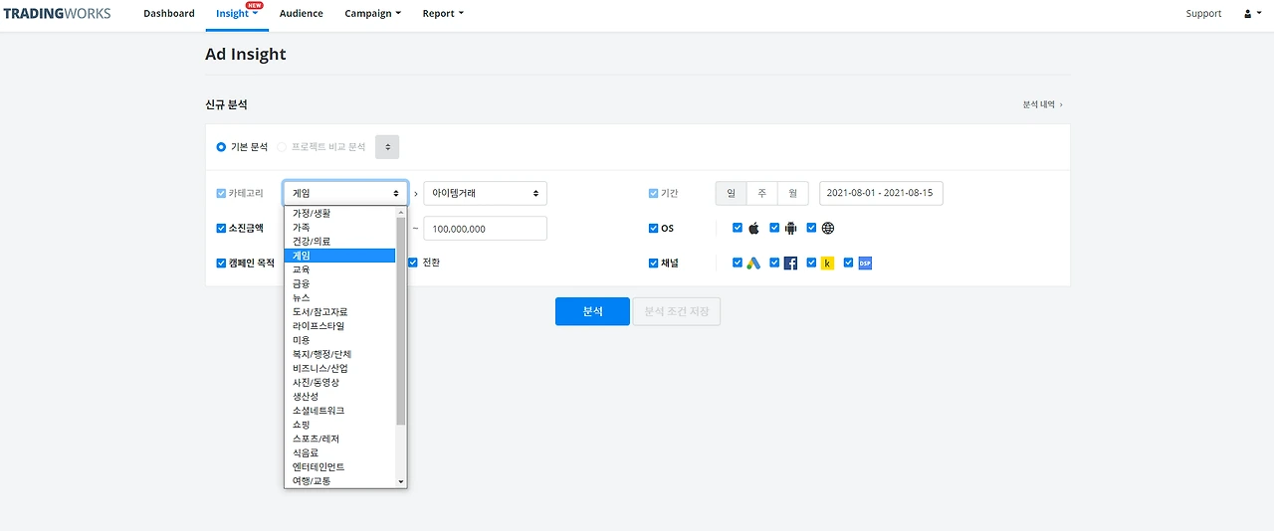
Task: Choose 도서/참고자료 from category list
Action: click(340, 312)
